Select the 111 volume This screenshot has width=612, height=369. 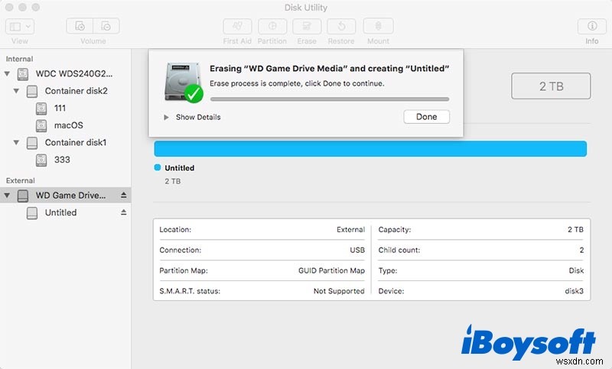[x=66, y=108]
